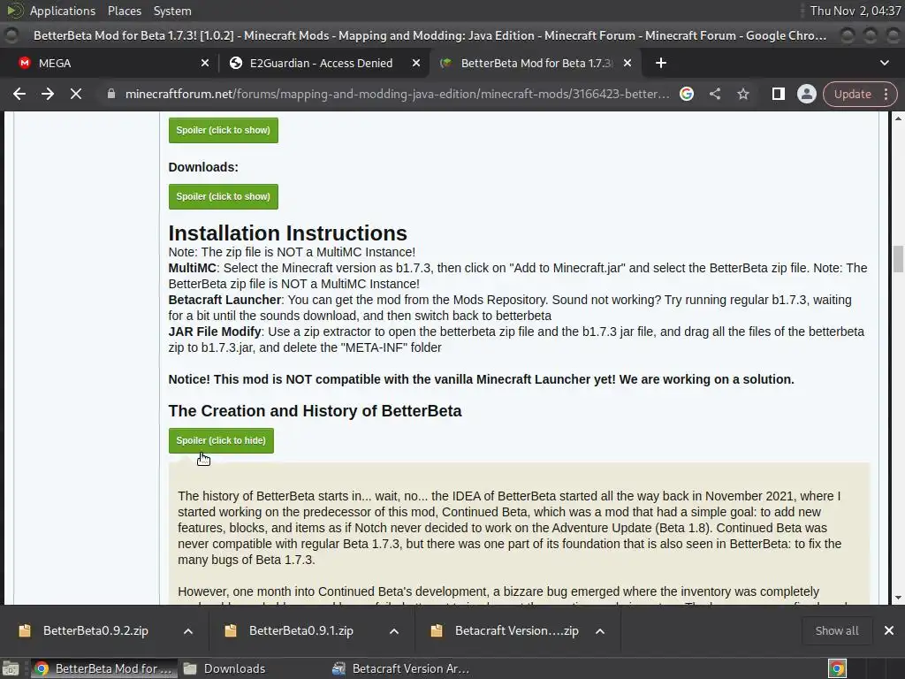The height and width of the screenshot is (679, 905).
Task: Click scrollbar down arrow
Action: 898,599
